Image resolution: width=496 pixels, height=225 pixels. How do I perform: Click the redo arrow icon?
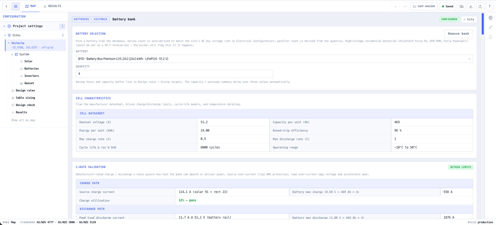click(x=405, y=7)
